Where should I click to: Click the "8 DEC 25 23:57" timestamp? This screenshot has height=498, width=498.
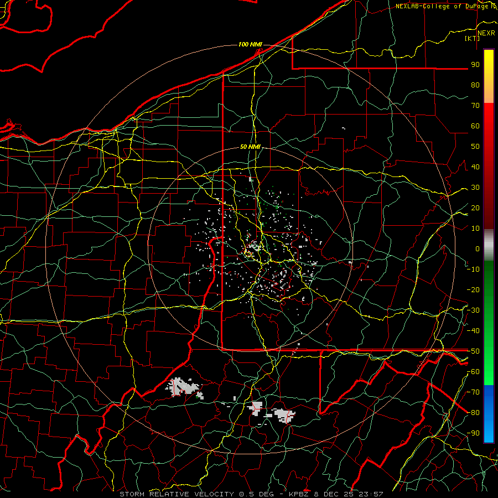click(x=349, y=494)
